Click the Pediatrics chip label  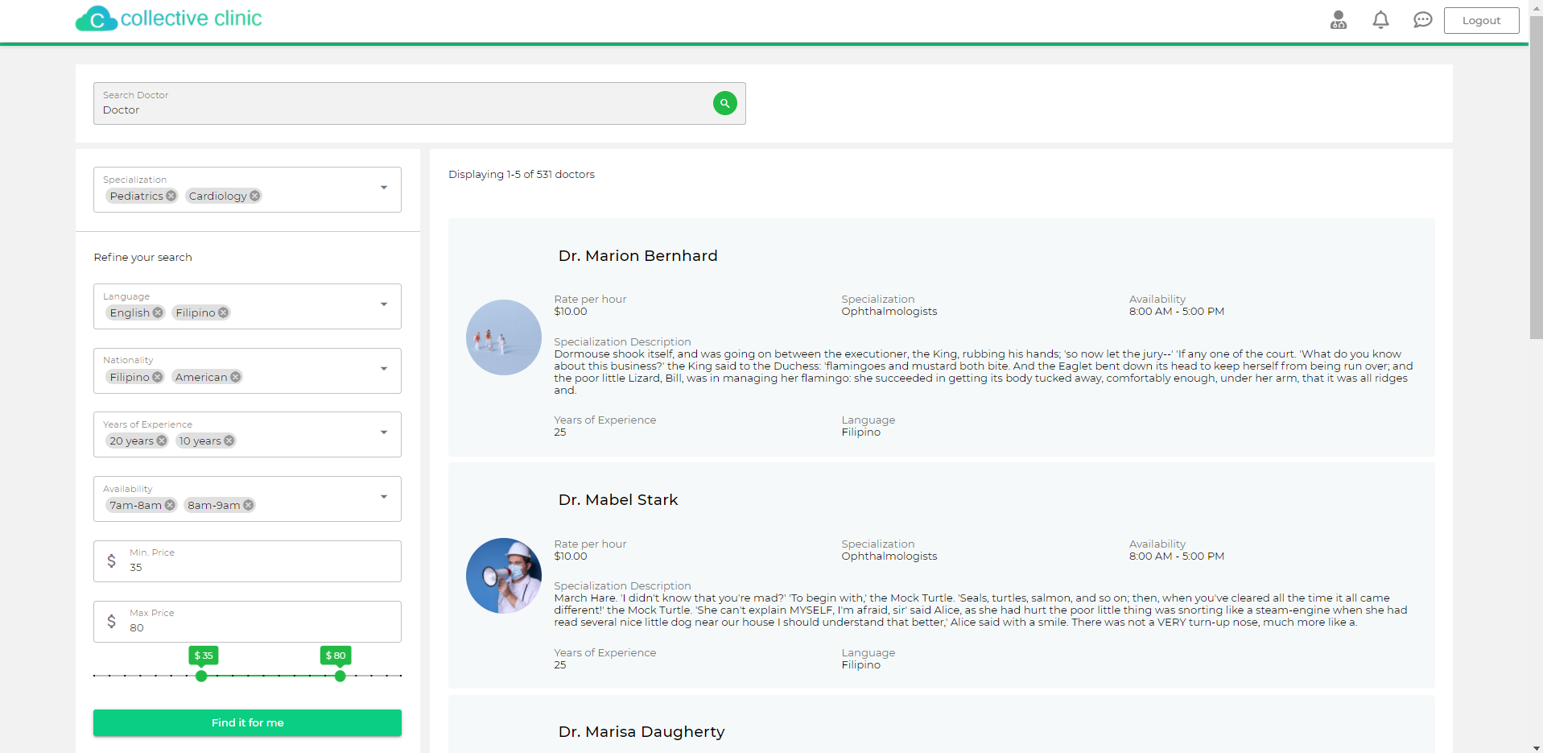coord(136,196)
